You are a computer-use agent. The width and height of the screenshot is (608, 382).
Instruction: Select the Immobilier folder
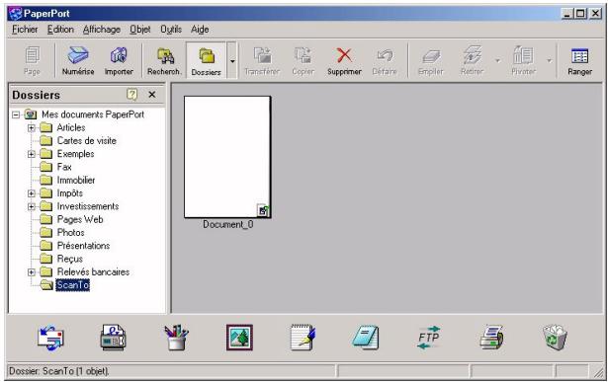pos(76,180)
